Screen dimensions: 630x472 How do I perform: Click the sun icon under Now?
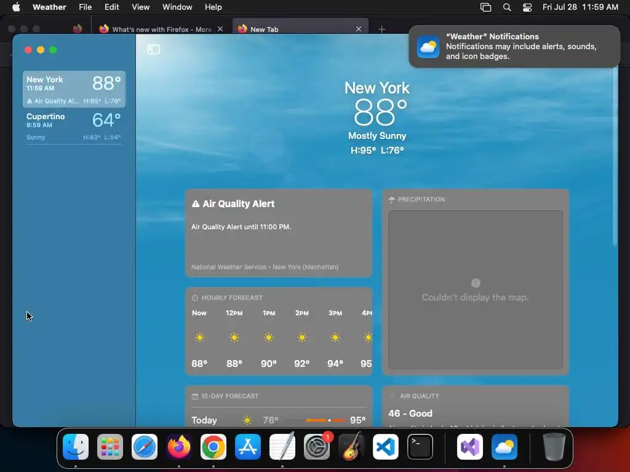point(200,337)
